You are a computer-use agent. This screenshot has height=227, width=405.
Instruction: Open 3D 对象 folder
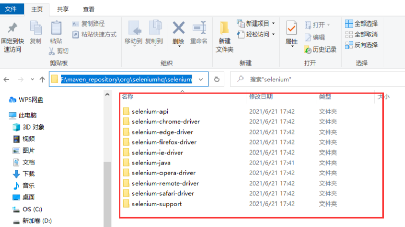29,127
